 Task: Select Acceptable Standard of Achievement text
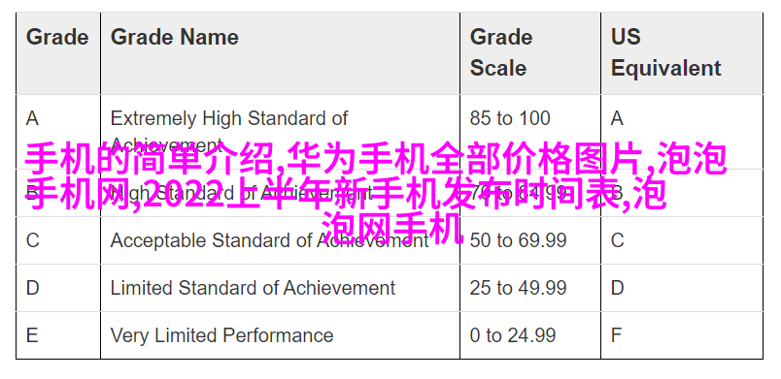pos(269,240)
